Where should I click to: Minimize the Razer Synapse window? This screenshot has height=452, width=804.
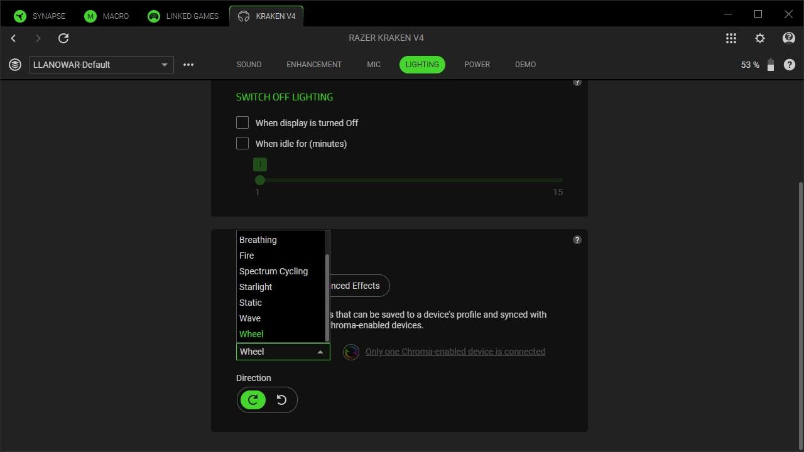[728, 14]
